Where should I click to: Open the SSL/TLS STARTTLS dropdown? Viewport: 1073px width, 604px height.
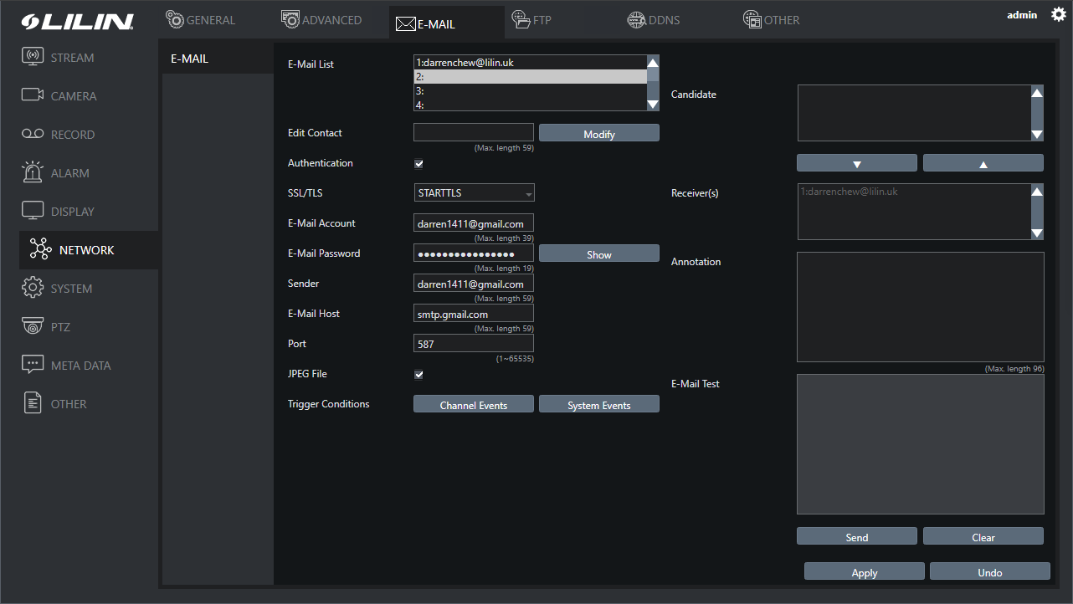(474, 193)
